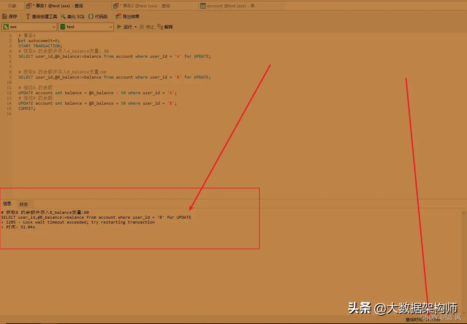This screenshot has width=467, height=324.
Task: Click the 美化 SQL beautify icon
Action: tap(72, 16)
